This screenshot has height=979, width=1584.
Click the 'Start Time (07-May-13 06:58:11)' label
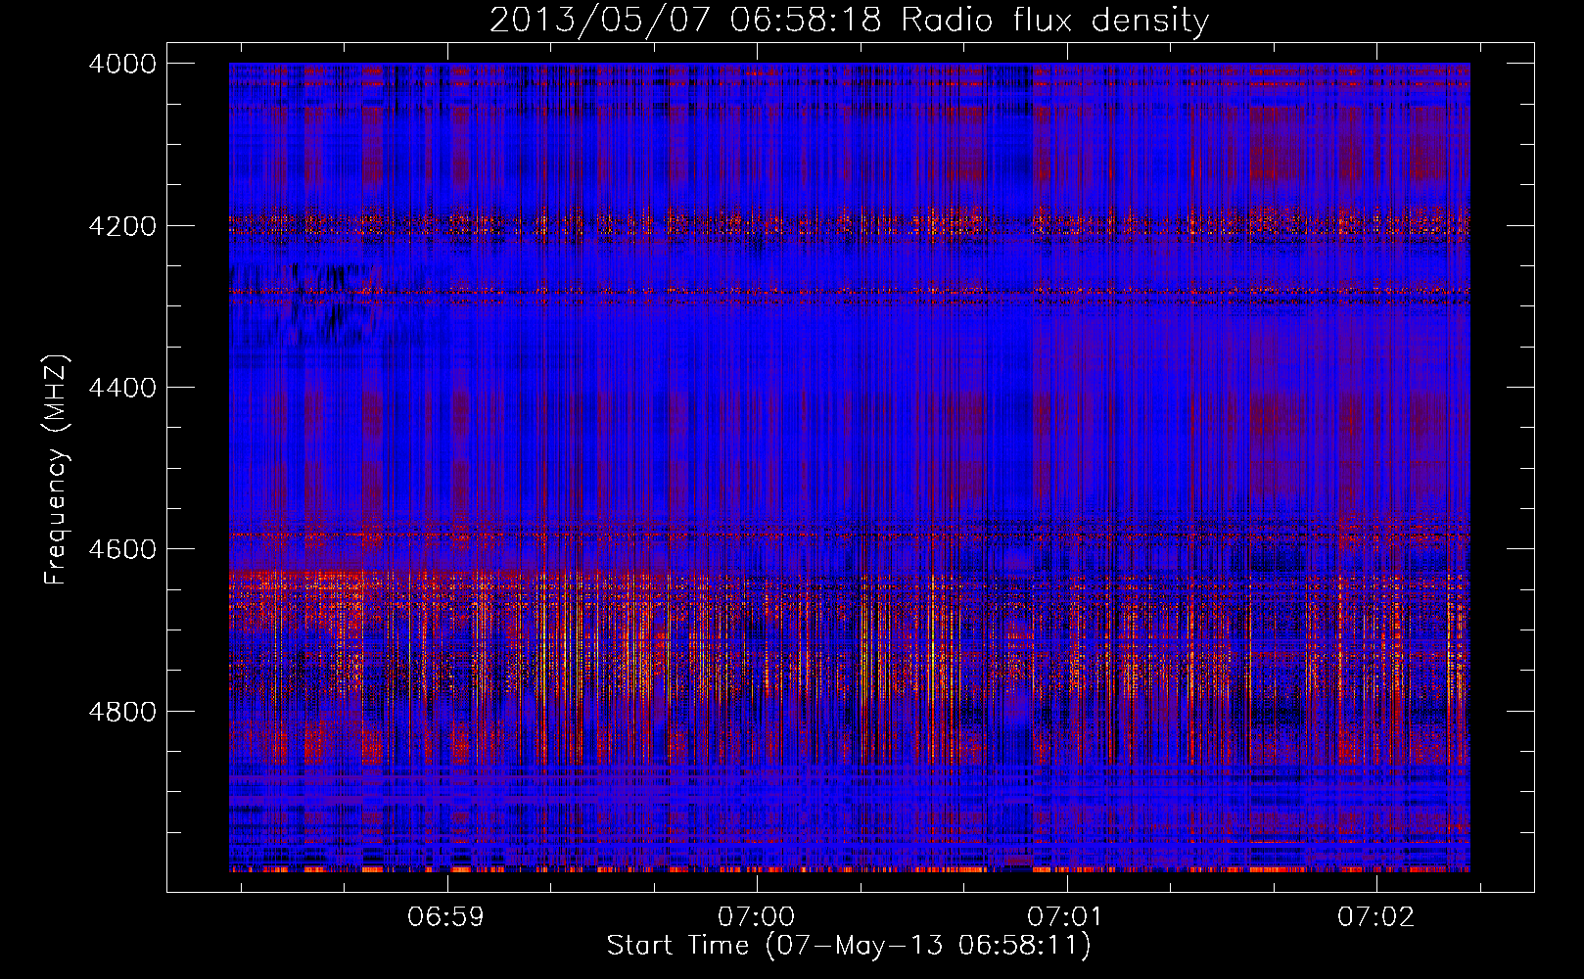click(849, 946)
